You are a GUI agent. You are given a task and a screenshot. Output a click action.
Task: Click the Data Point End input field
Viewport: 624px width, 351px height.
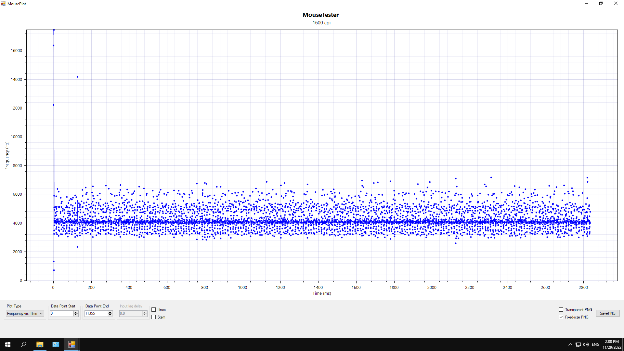click(x=96, y=314)
